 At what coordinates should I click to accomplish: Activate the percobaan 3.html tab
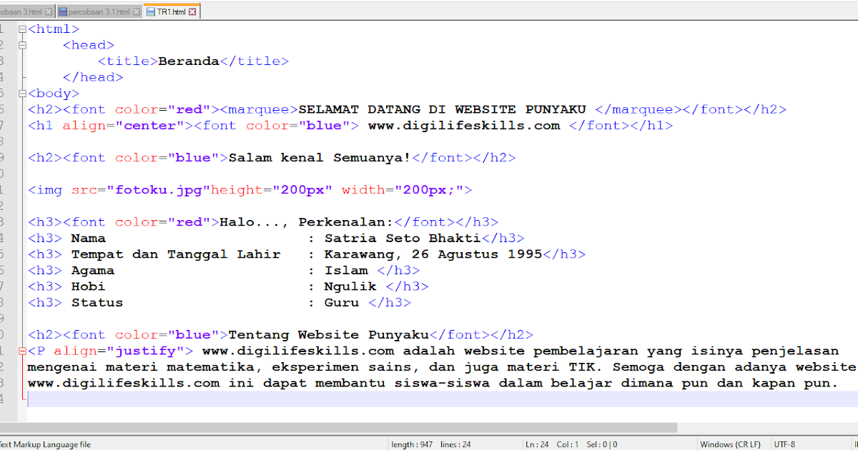pos(21,11)
